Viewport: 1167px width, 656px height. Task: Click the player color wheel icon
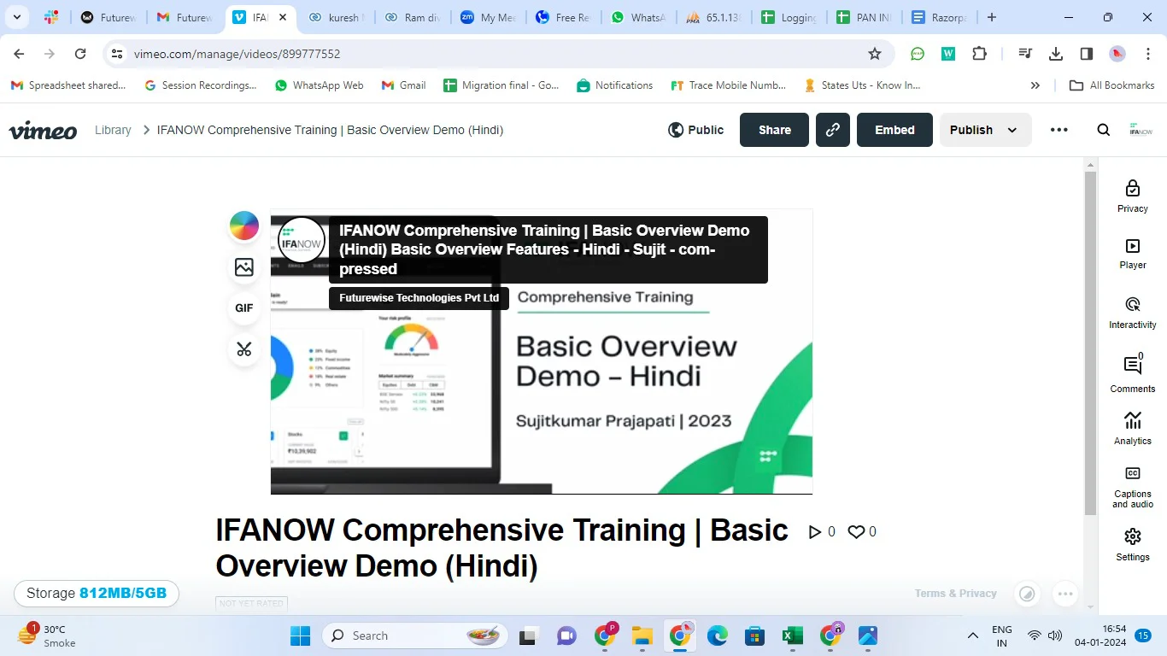click(x=244, y=225)
